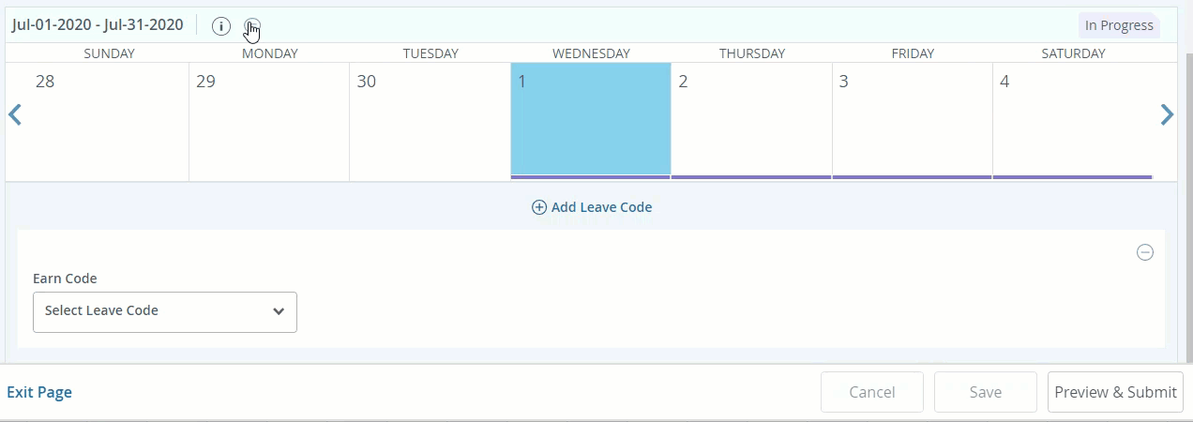Open the Select Leave Code dropdown
This screenshot has width=1193, height=422.
coord(165,311)
